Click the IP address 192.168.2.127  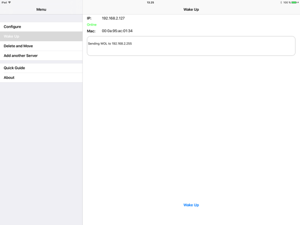point(113,18)
